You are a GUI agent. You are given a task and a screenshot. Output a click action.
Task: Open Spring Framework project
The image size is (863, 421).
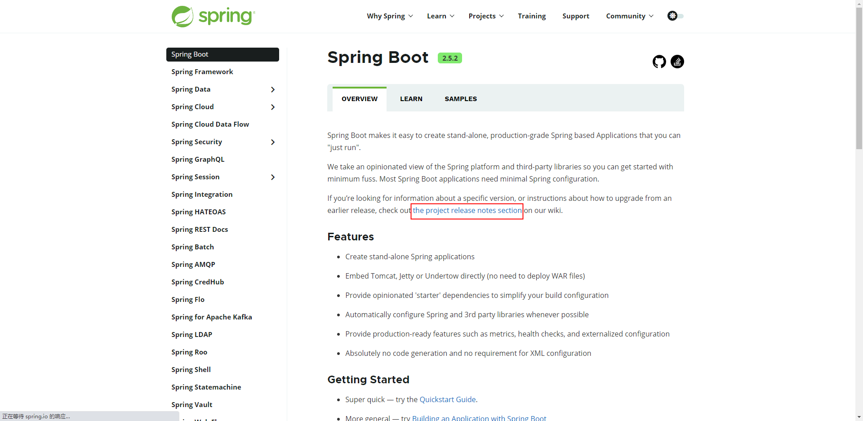coord(202,72)
